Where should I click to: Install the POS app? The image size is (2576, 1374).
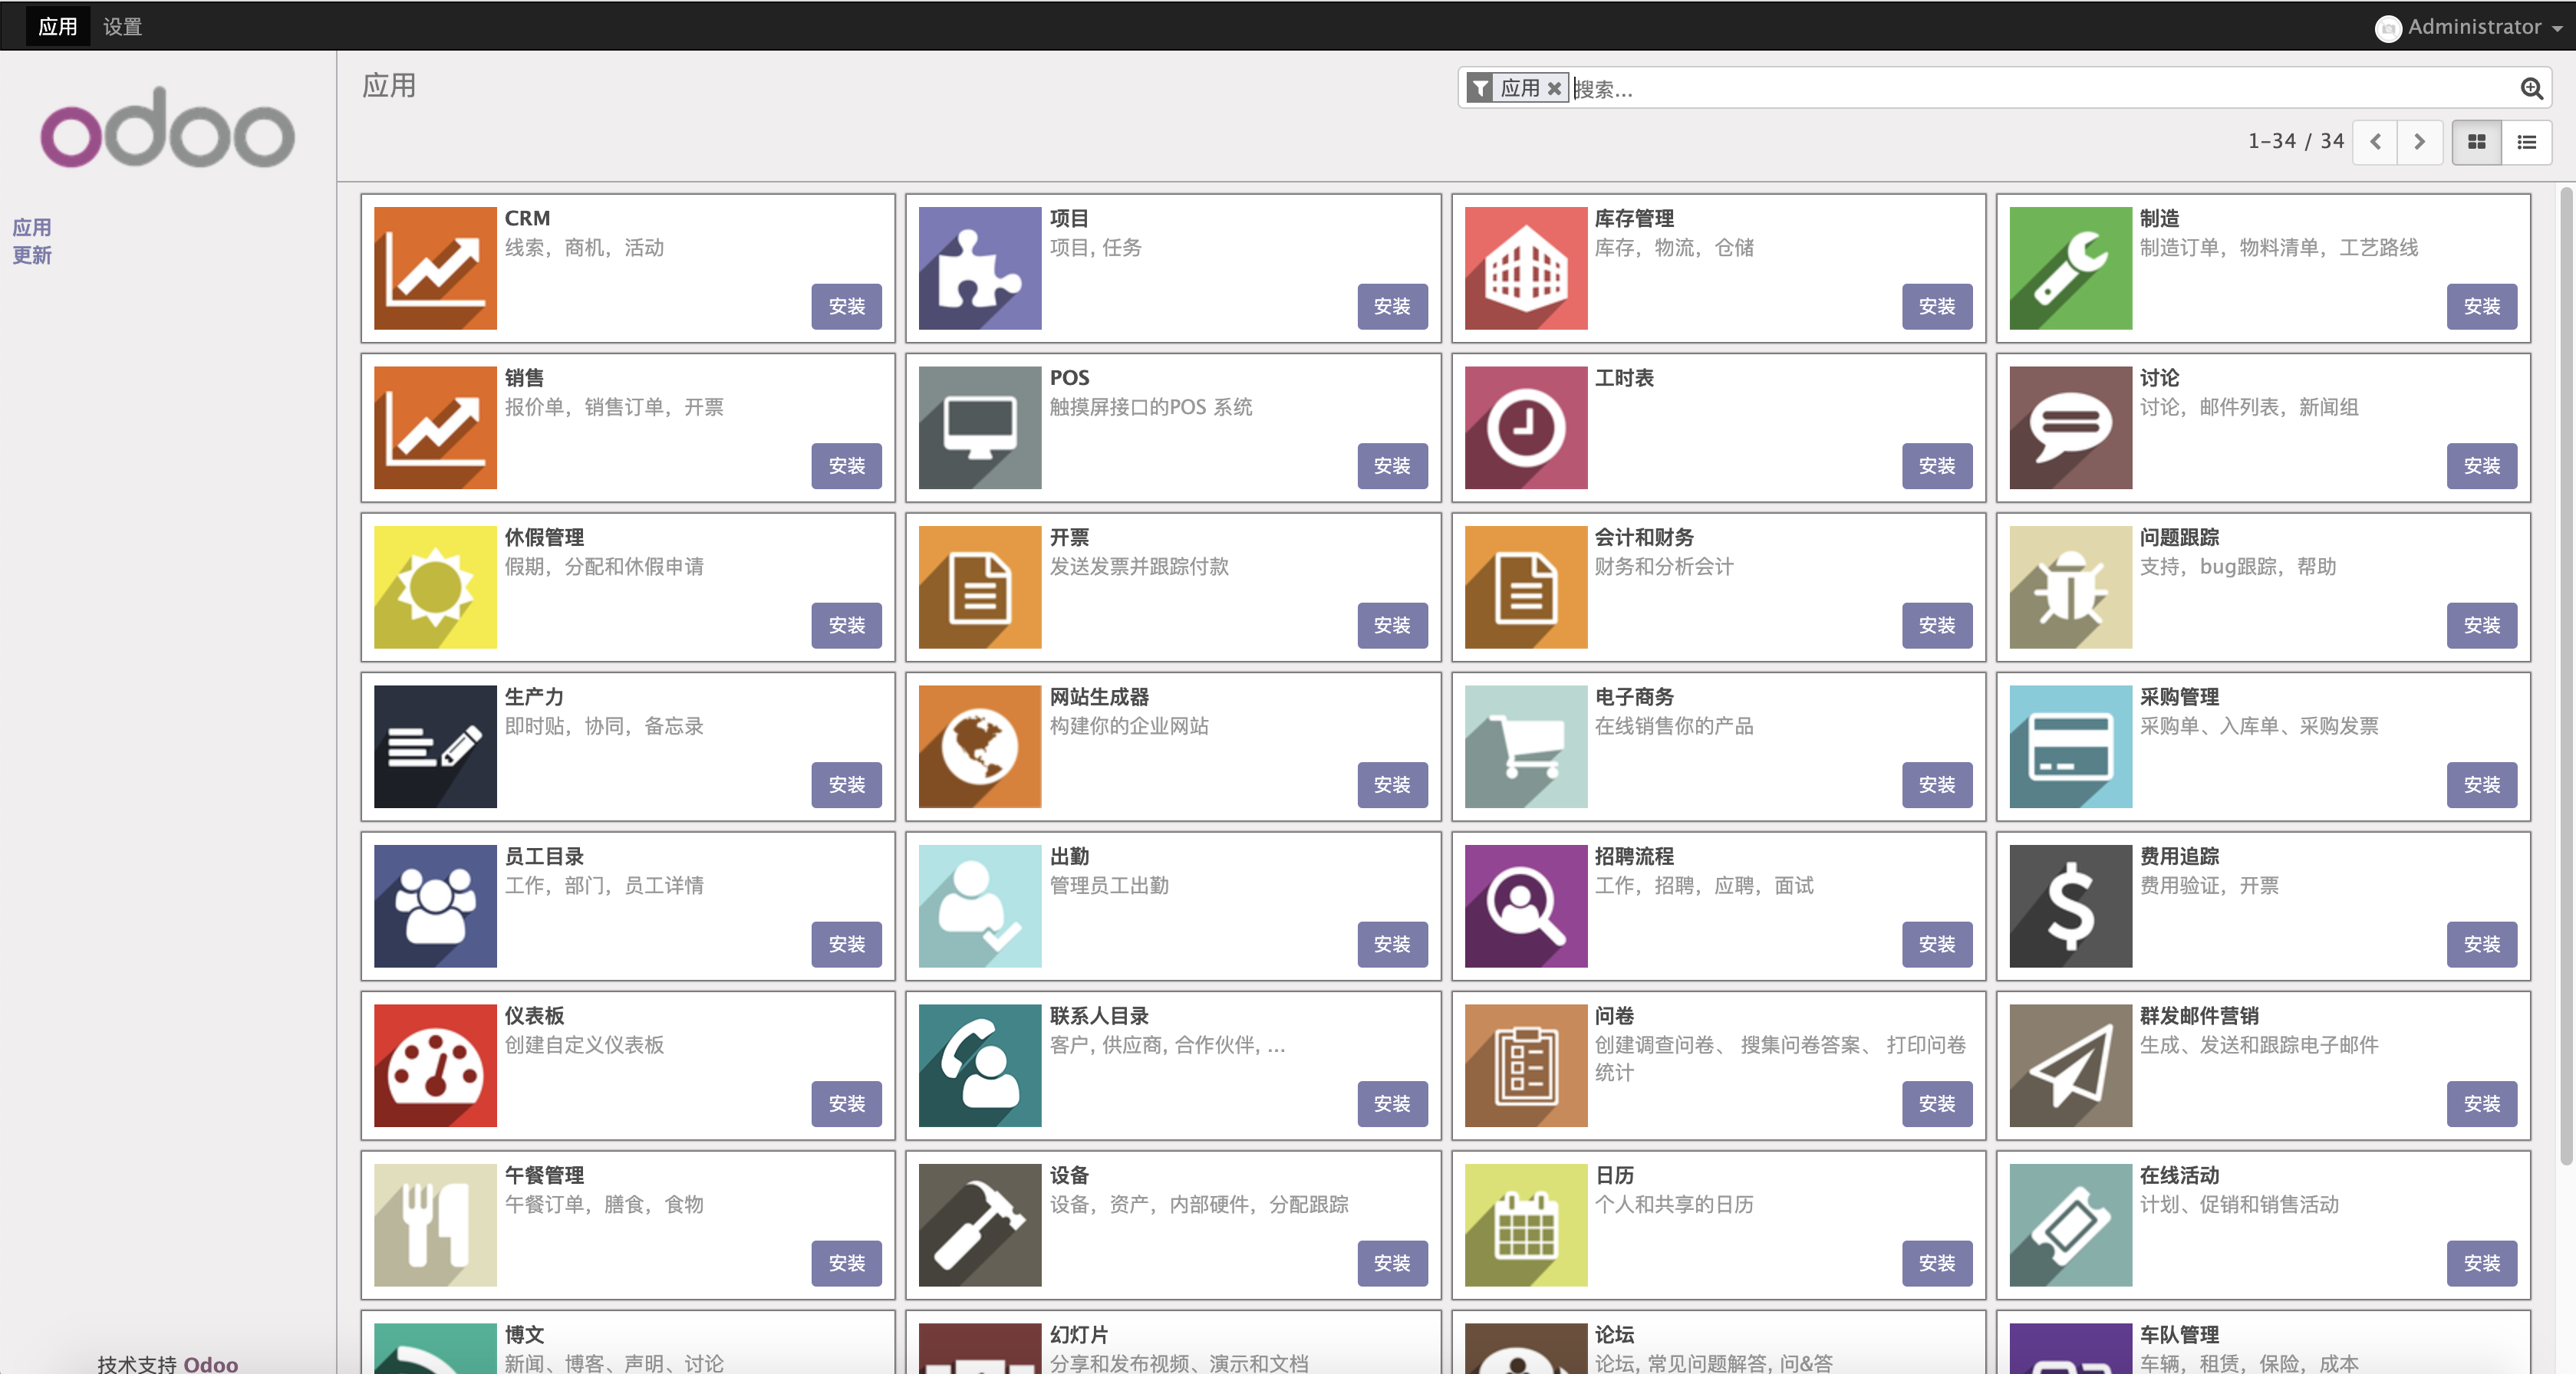click(1391, 465)
